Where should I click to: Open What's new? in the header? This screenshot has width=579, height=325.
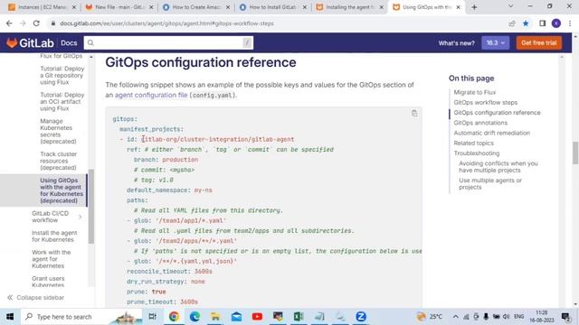[456, 43]
